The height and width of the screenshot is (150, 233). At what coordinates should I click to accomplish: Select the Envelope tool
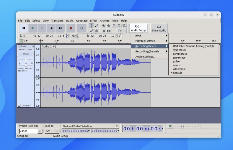coord(97,26)
